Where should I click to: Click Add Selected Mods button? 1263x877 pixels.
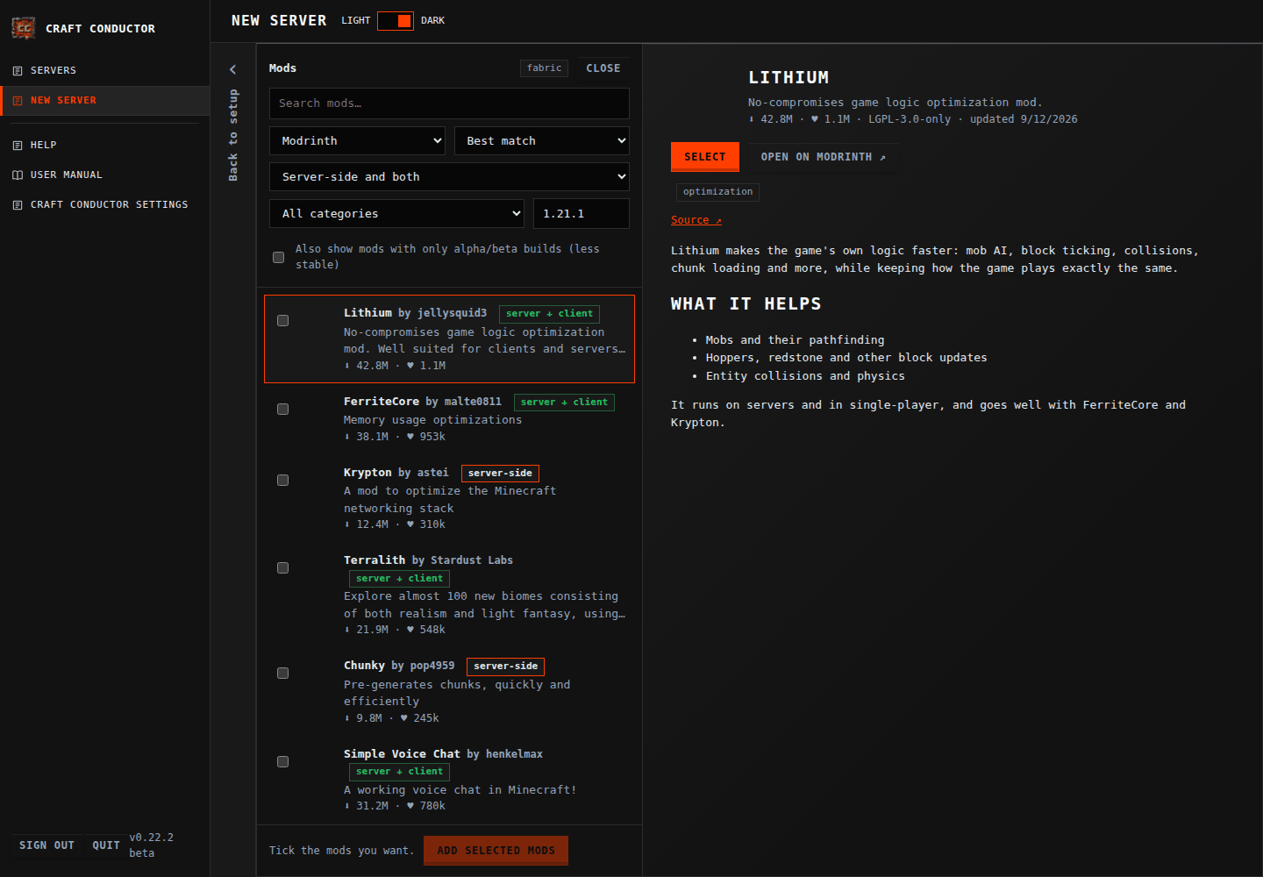[x=496, y=851]
